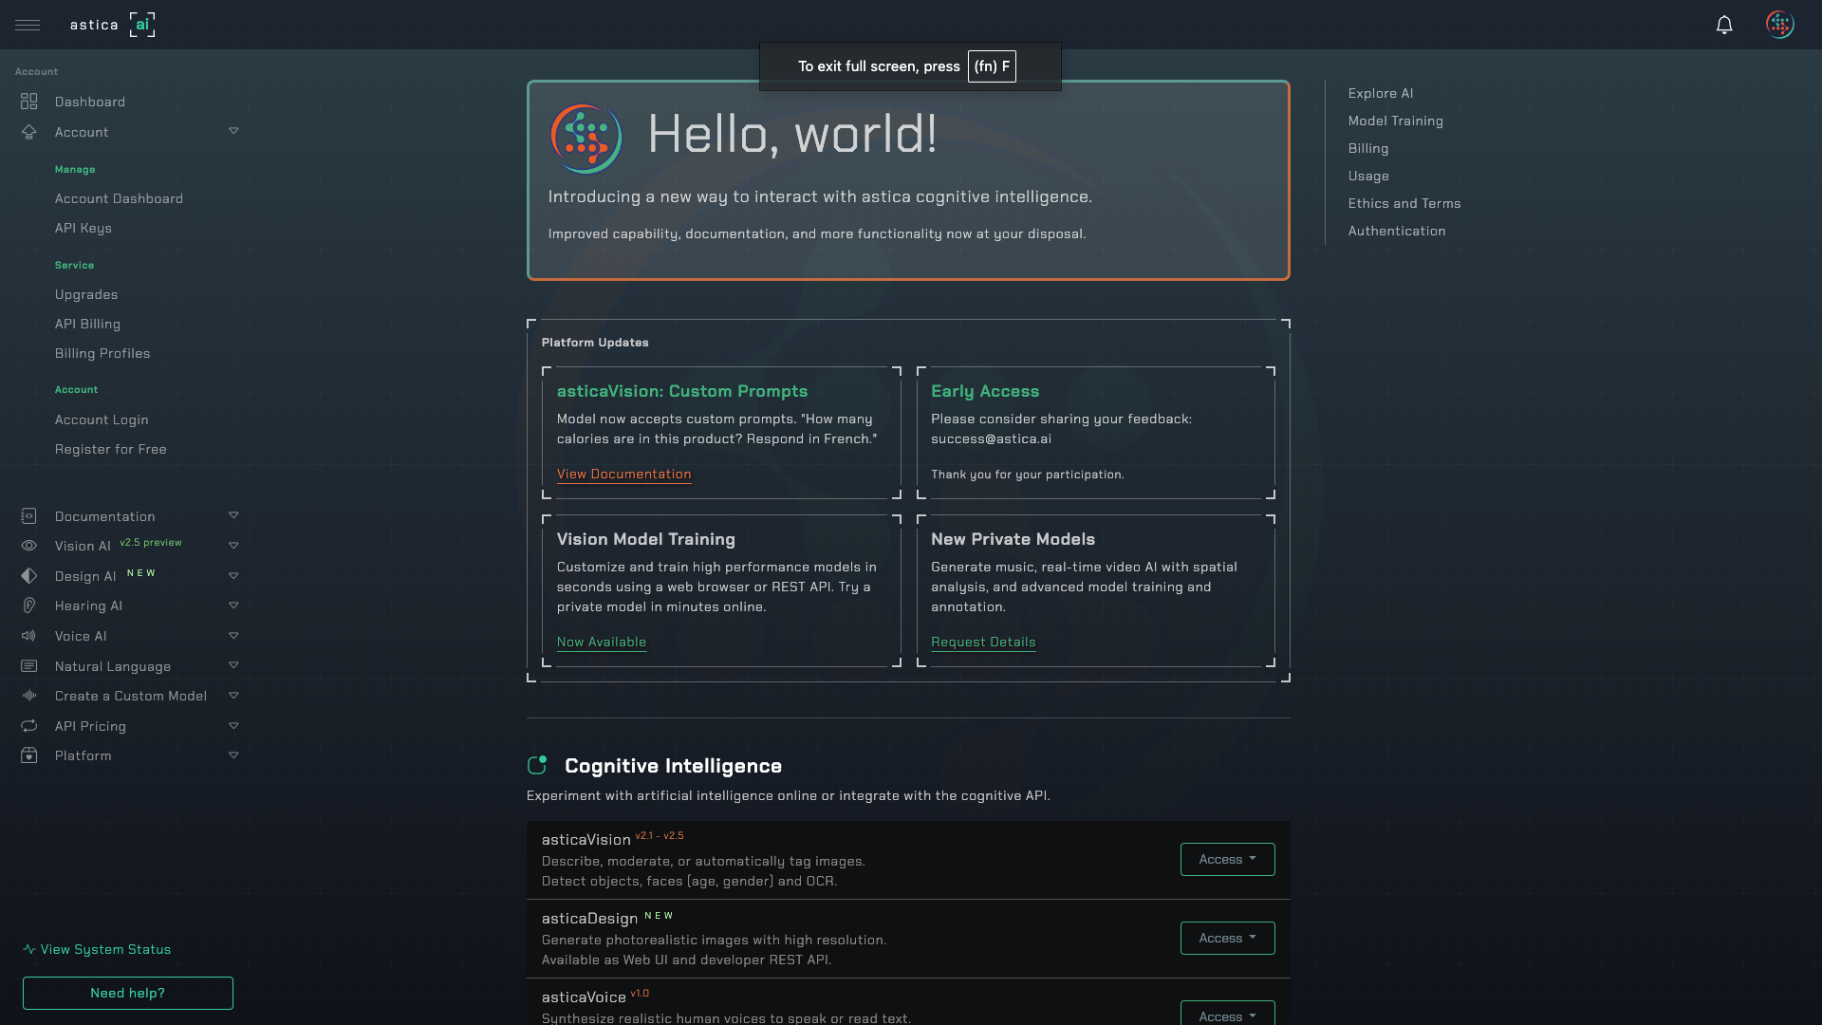Click the Need help? button

click(128, 993)
